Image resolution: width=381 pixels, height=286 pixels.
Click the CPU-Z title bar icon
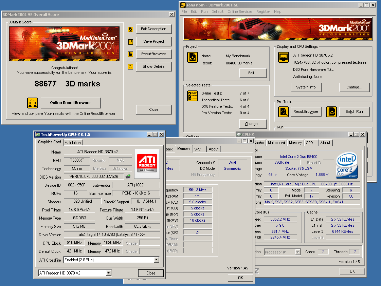tap(239, 135)
